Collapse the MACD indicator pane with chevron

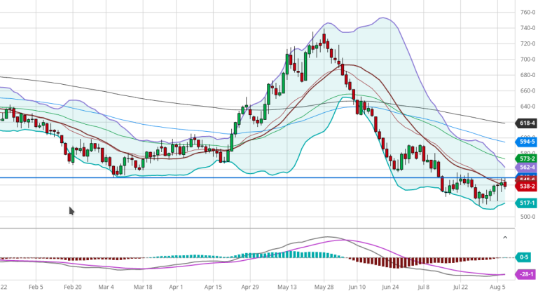pos(505,238)
